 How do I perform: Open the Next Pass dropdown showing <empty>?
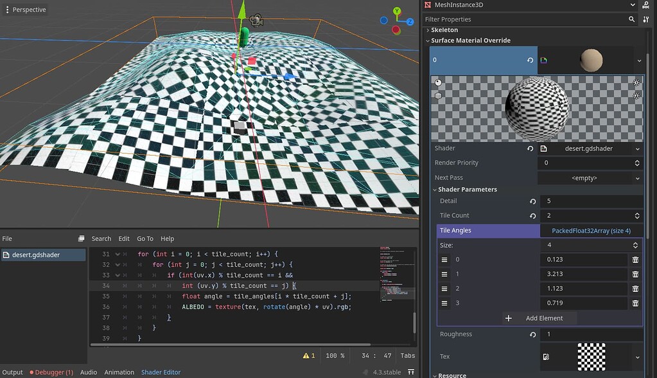click(x=591, y=177)
